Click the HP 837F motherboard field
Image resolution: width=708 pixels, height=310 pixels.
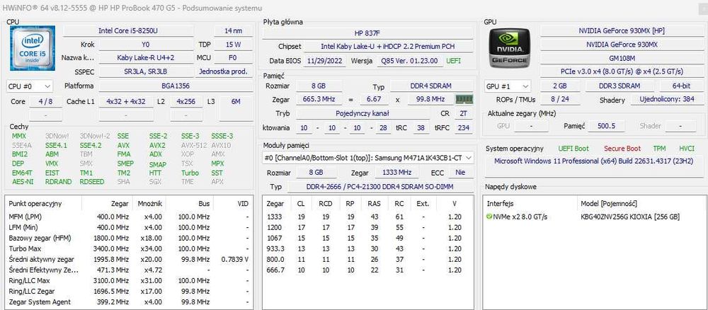[x=367, y=33]
